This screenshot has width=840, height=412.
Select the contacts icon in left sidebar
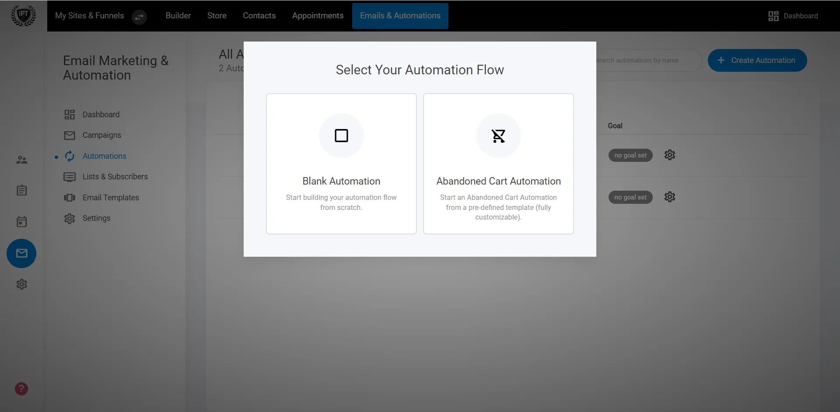pyautogui.click(x=21, y=160)
